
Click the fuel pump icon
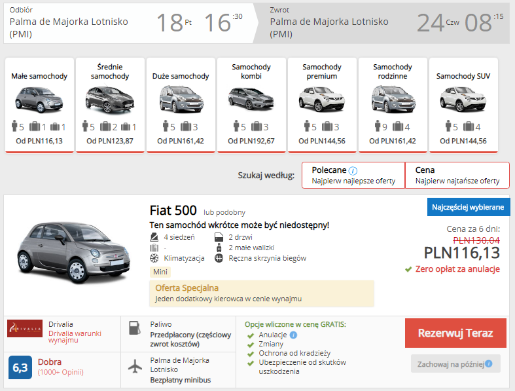tap(135, 328)
